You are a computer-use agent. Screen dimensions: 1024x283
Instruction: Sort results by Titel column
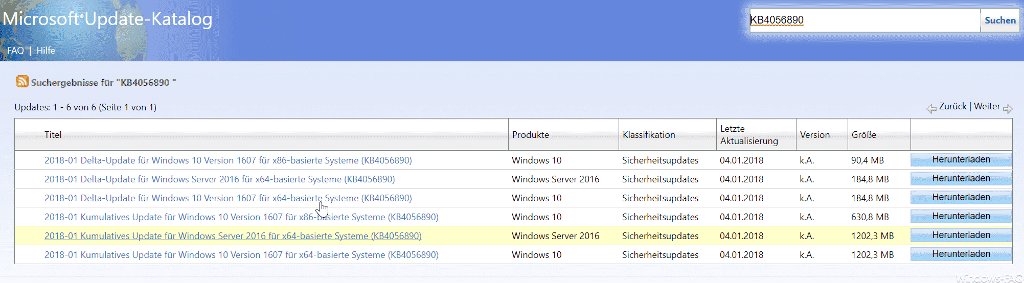53,135
